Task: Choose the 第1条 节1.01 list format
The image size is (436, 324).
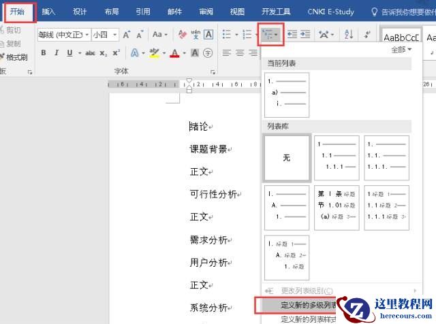Action: [337, 208]
